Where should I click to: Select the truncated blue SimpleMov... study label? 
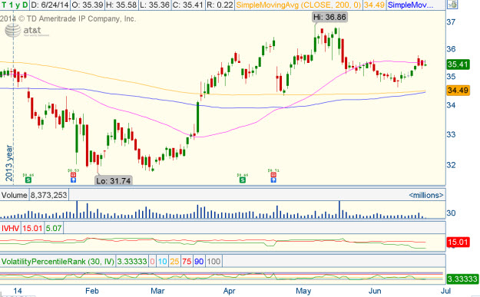411,5
